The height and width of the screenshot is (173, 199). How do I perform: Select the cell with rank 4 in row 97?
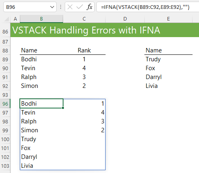(84, 113)
